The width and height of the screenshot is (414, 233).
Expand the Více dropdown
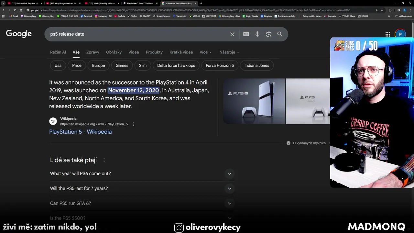coord(205,52)
